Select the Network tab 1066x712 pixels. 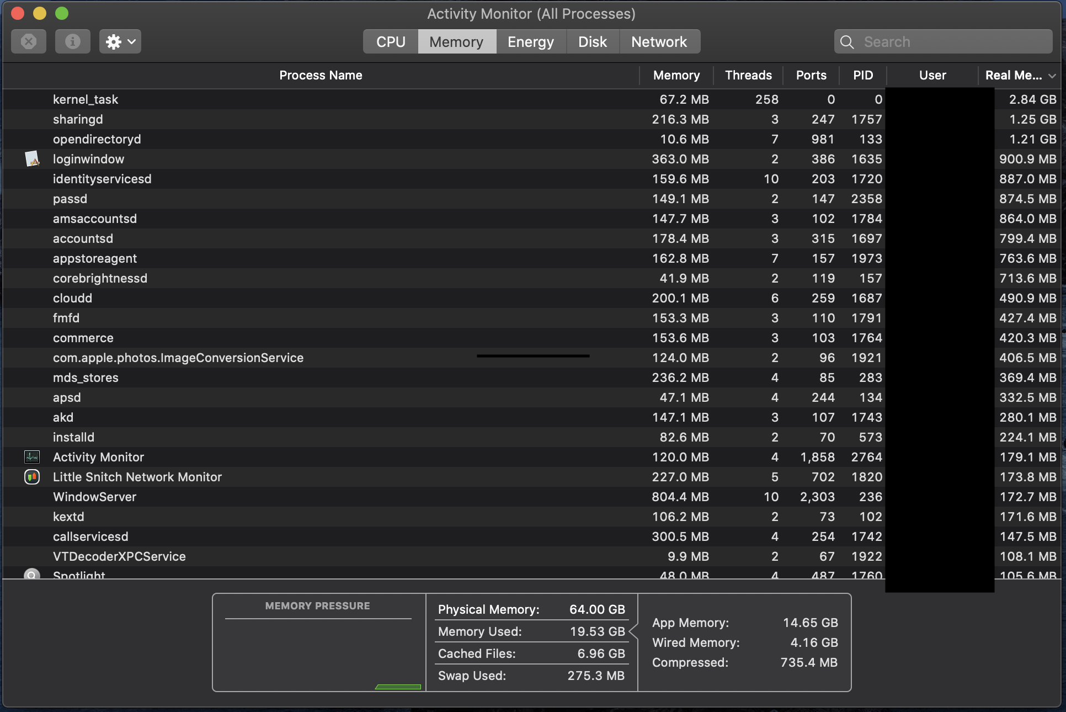point(659,42)
